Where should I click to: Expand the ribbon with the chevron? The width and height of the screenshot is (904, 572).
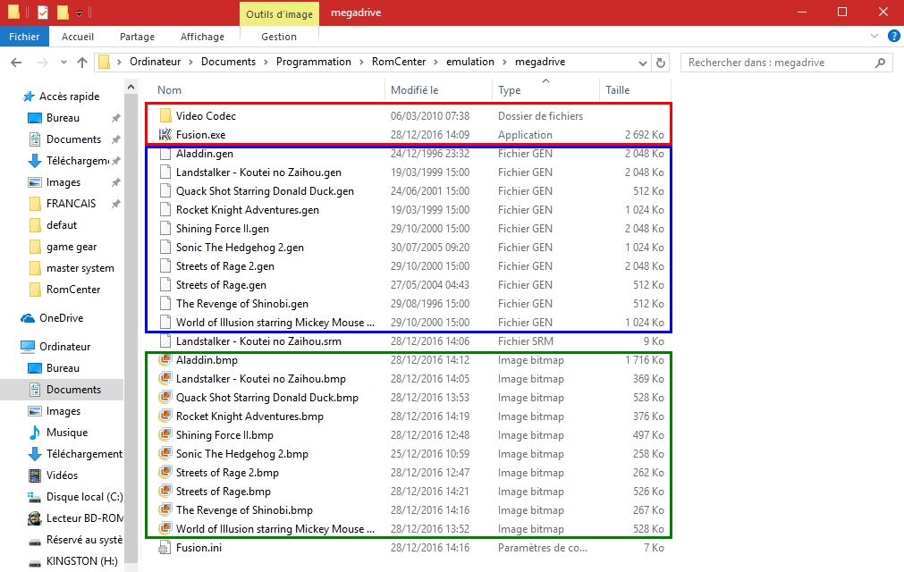pyautogui.click(x=874, y=37)
